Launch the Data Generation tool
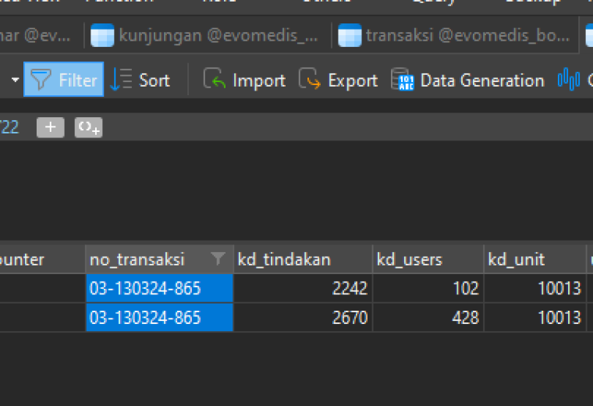 pyautogui.click(x=467, y=80)
